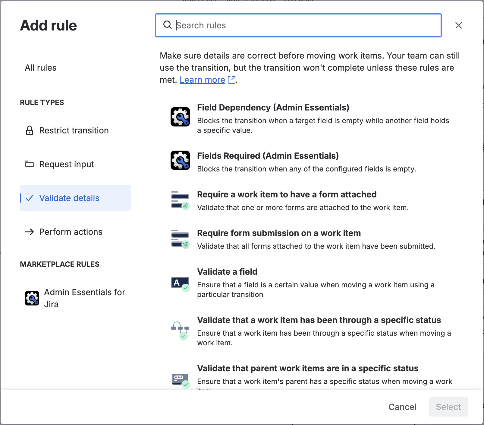484x425 pixels.
Task: Select Perform actions rule type
Action: click(75, 232)
